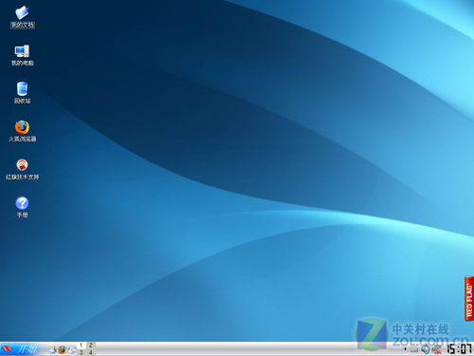
Task: Launch Firefox from the taskbar quick launch
Action: 63,349
